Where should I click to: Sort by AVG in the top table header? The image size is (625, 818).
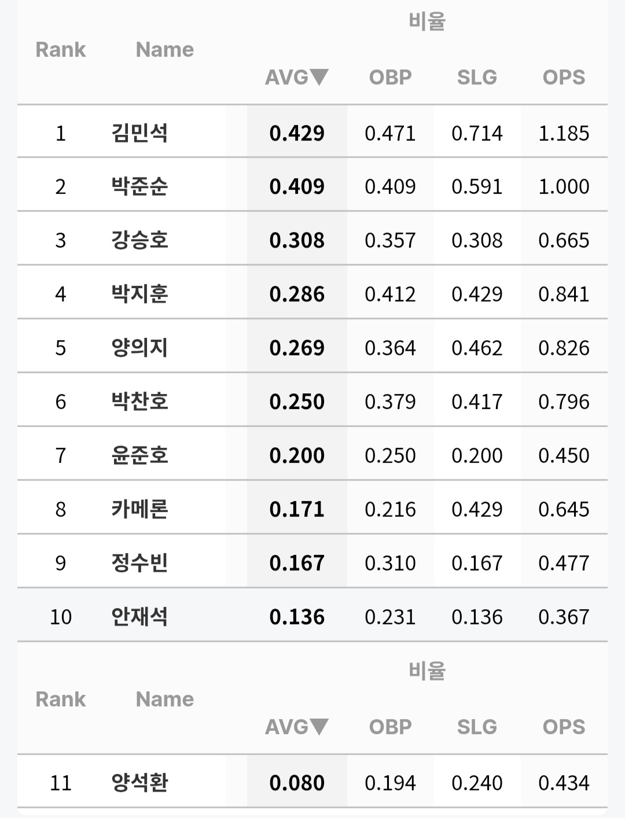point(296,77)
